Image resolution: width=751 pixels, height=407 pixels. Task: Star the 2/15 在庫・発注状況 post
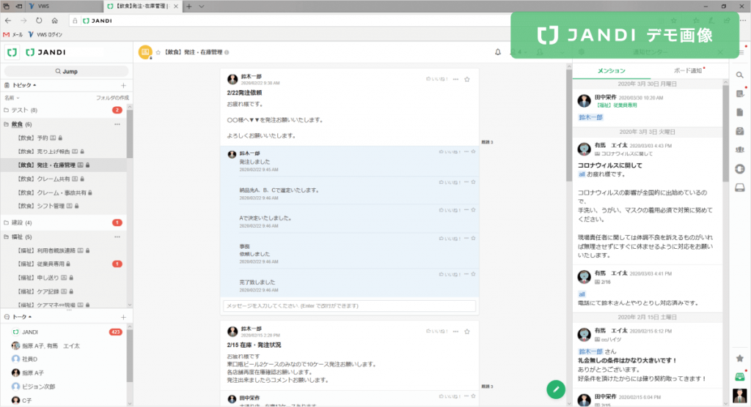pos(467,332)
